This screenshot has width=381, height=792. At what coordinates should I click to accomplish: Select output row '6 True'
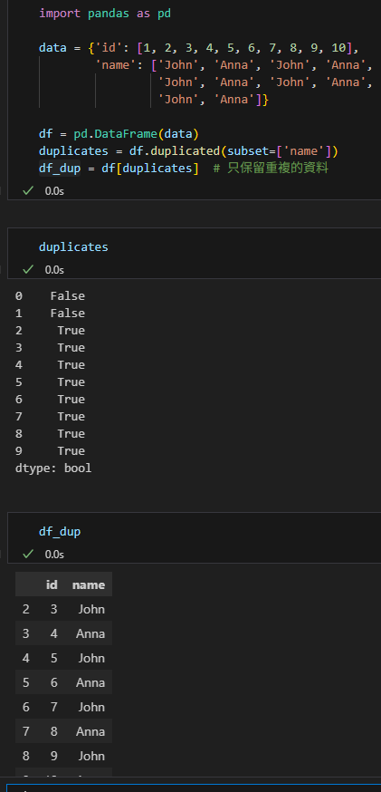tap(50, 399)
